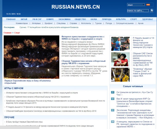This screenshot has height=129, width=157.
Task: Open the Interpol FIFA cooperation headline
Action: (83, 38)
